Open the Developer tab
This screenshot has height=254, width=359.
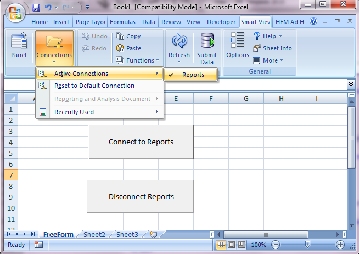[221, 22]
